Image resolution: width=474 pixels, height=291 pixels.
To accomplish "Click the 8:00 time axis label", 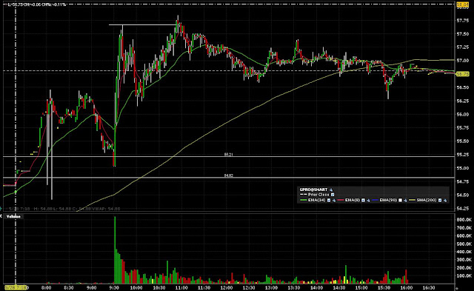I will click(x=46, y=288).
